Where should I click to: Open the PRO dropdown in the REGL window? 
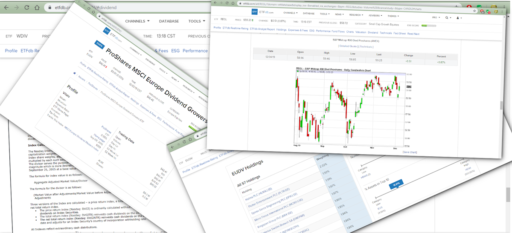436,17
